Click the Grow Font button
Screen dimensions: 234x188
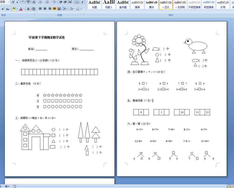pyautogui.click(x=13, y=2)
